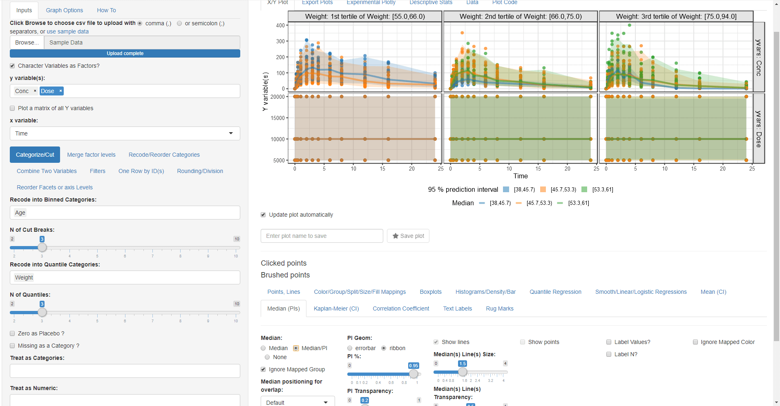Image resolution: width=780 pixels, height=406 pixels.
Task: Toggle Ignore Mapped Color checkbox
Action: (x=695, y=342)
